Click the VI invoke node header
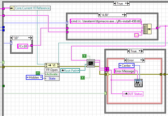Viewport: 168px width, 116px height. tap(52, 65)
